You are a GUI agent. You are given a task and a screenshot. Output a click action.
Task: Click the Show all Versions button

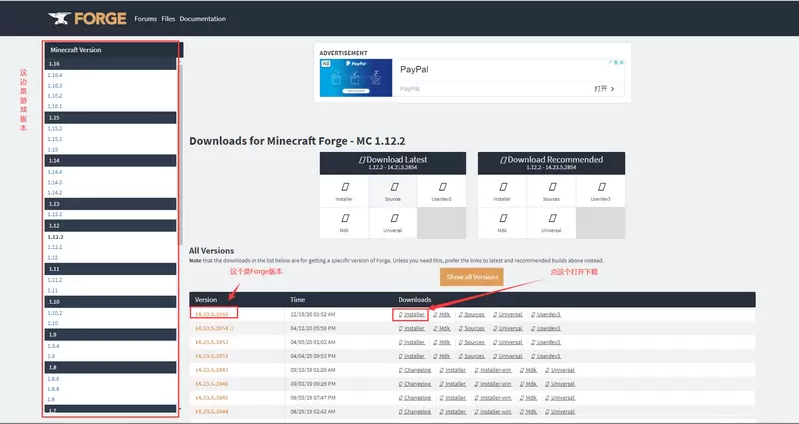pyautogui.click(x=472, y=277)
